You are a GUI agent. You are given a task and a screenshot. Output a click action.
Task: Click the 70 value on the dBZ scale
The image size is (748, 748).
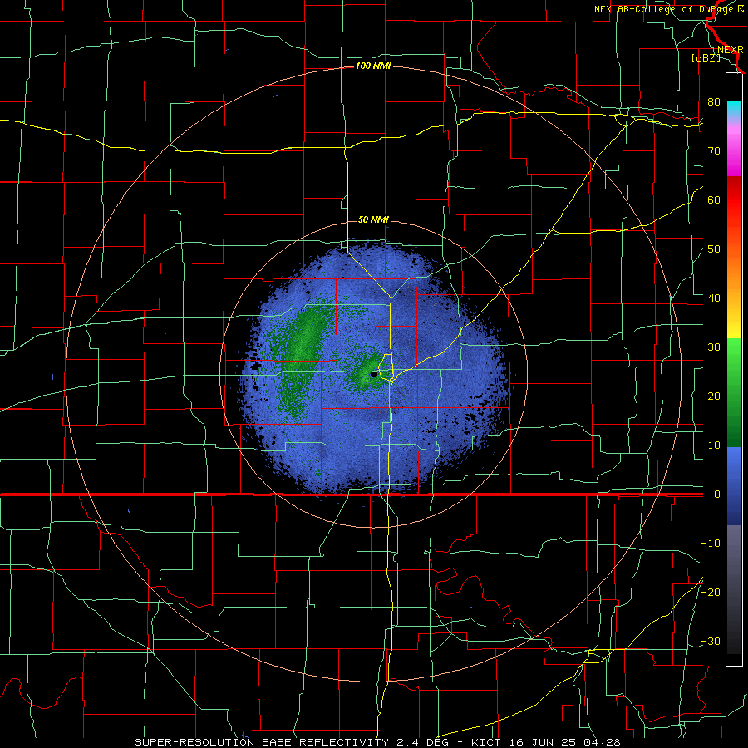714,150
